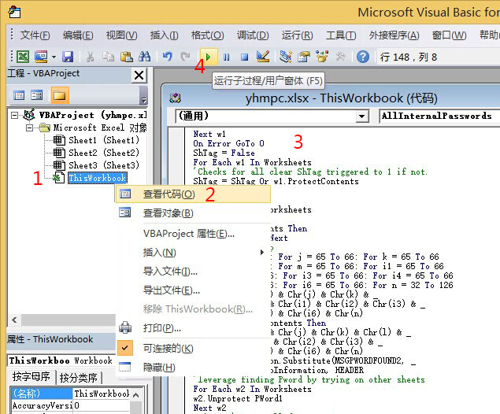Click the VBA application icon in title bar
500x414 pixels.
pyautogui.click(x=14, y=13)
